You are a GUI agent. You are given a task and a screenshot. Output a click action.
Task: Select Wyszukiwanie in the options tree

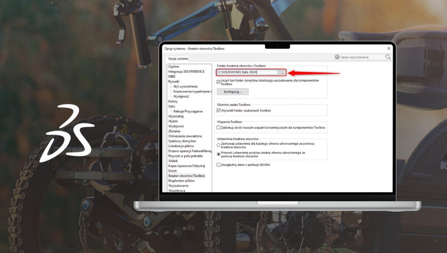coord(178,186)
